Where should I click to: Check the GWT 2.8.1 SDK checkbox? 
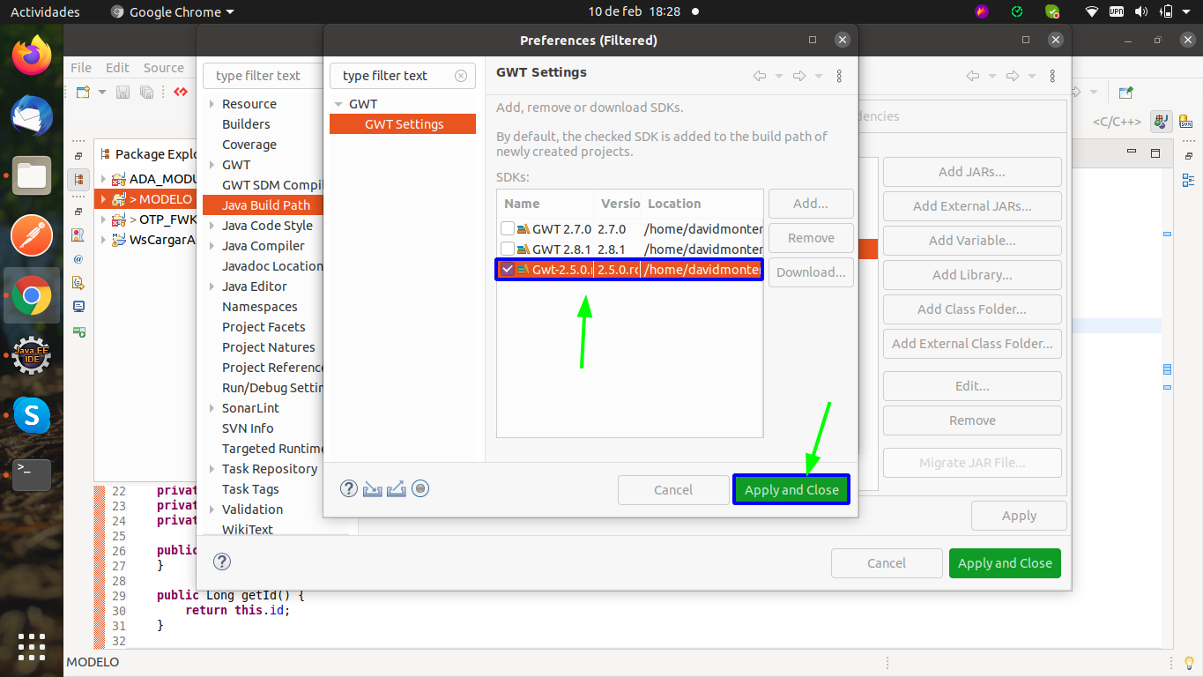tap(508, 249)
